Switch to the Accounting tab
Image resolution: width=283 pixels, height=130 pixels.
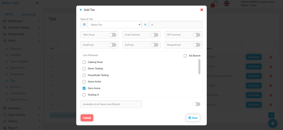click(x=28, y=14)
